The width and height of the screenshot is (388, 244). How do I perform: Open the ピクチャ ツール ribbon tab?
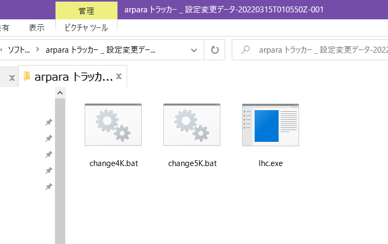86,27
